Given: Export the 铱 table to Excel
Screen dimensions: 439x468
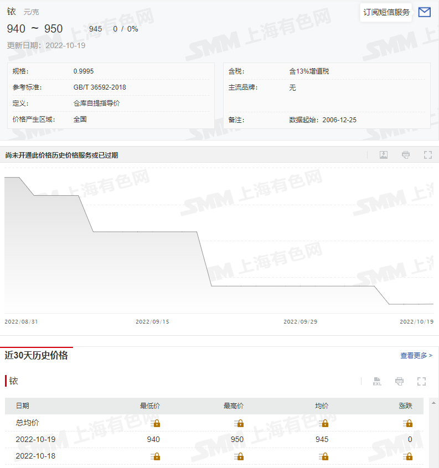Looking at the screenshot, I should click(377, 381).
